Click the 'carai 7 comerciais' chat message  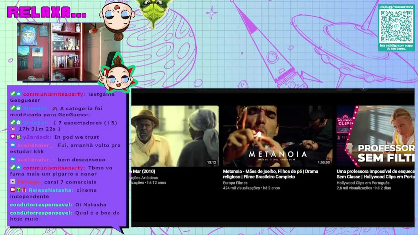pyautogui.click(x=70, y=182)
